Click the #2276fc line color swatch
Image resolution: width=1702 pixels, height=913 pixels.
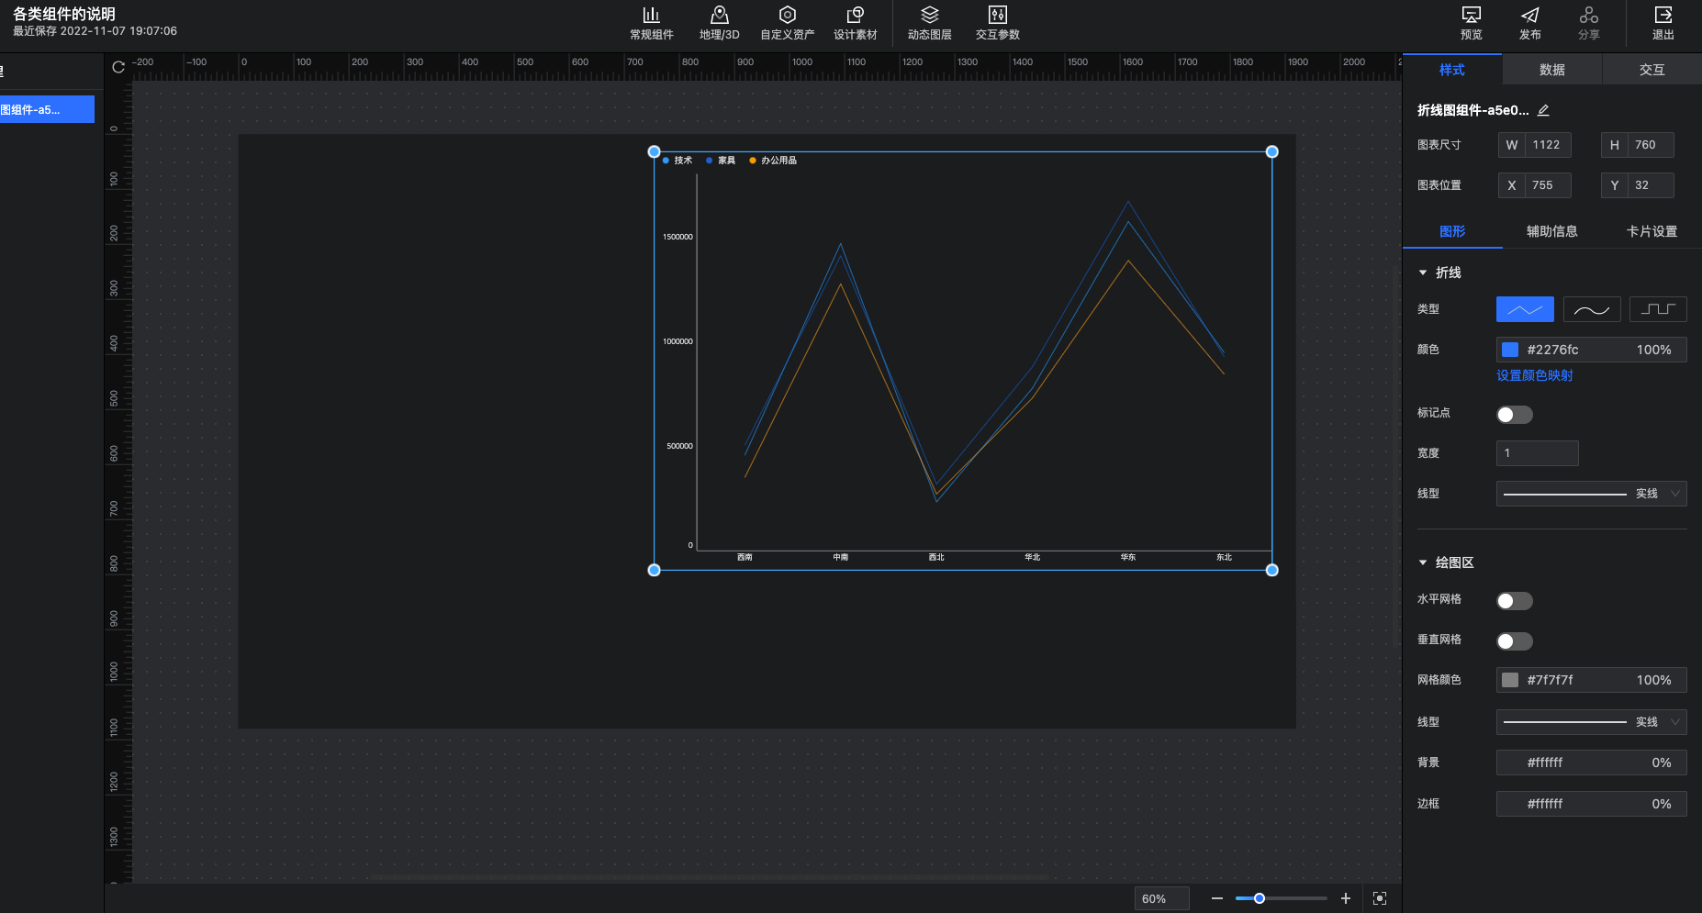click(x=1510, y=350)
